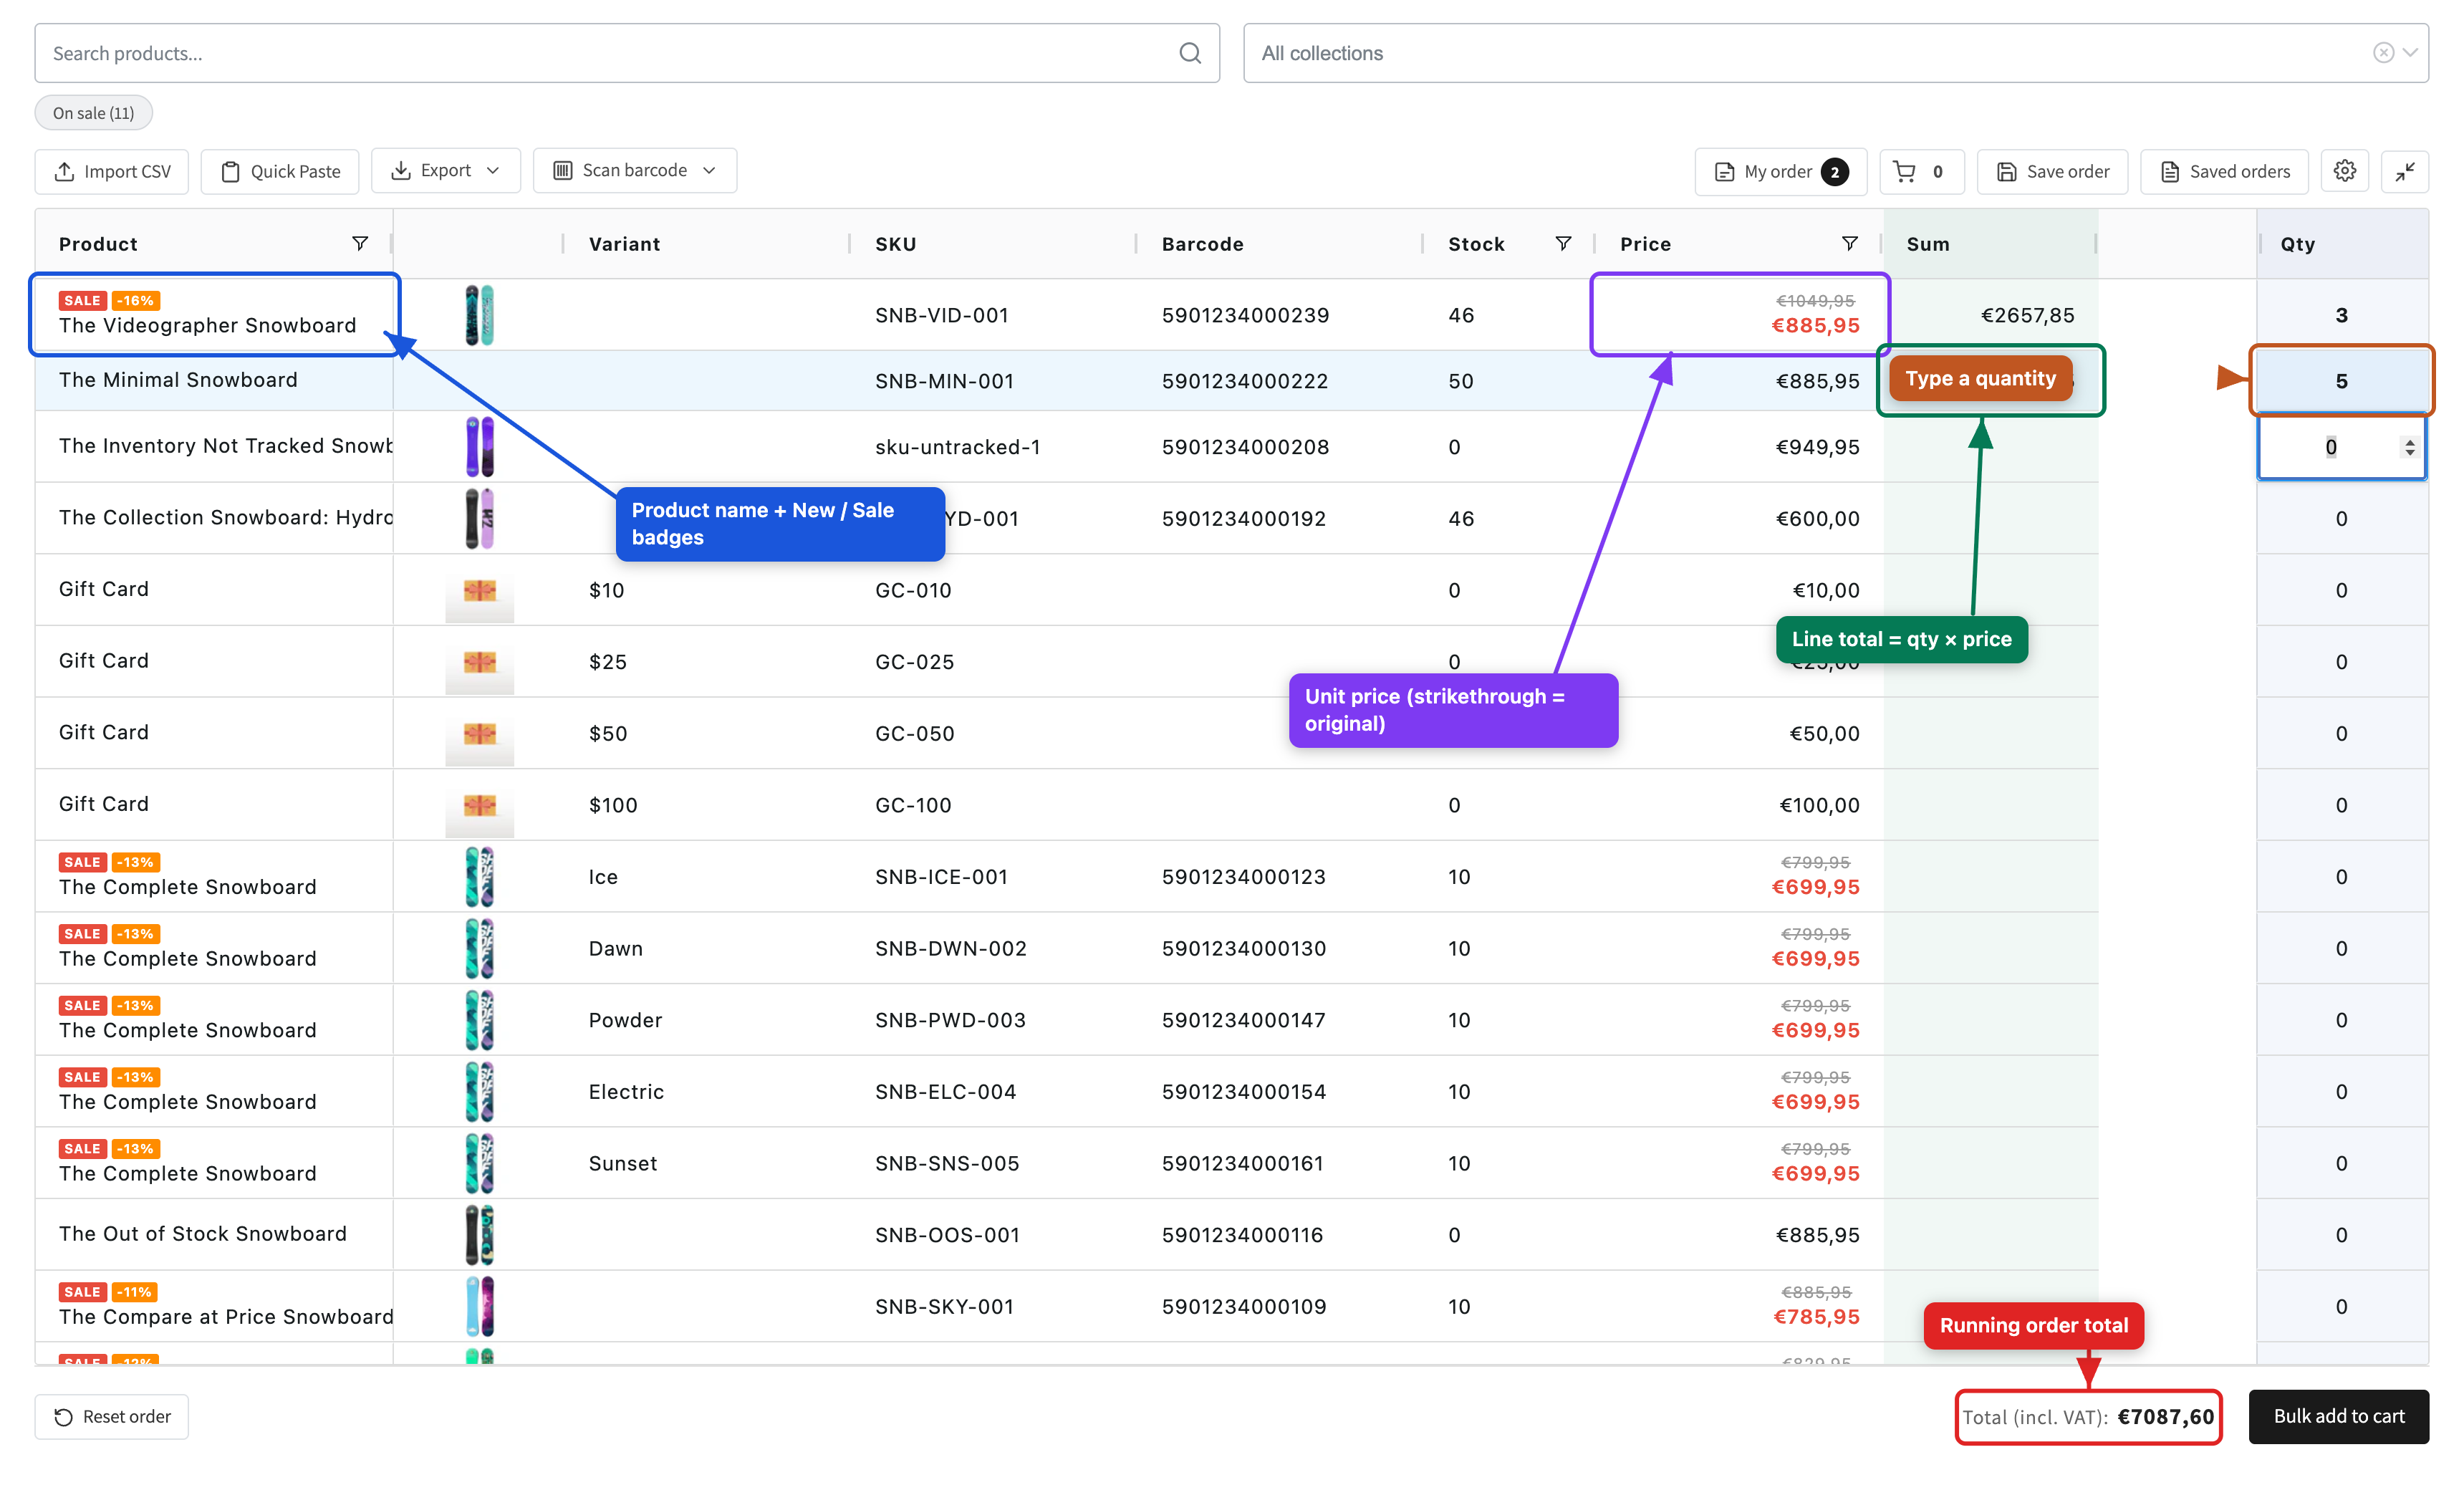The image size is (2464, 1490).
Task: Click Import CSV button
Action: pos(112,171)
